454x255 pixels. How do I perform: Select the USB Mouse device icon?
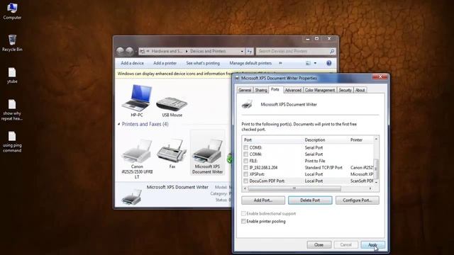pos(172,106)
